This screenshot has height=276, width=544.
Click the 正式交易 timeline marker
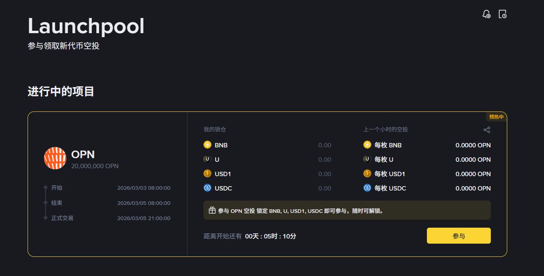45,218
